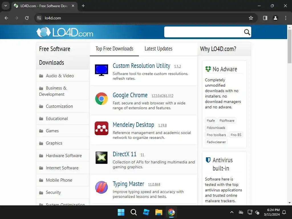Image resolution: width=292 pixels, height=219 pixels.
Task: View site information icon in address bar
Action: (39, 18)
